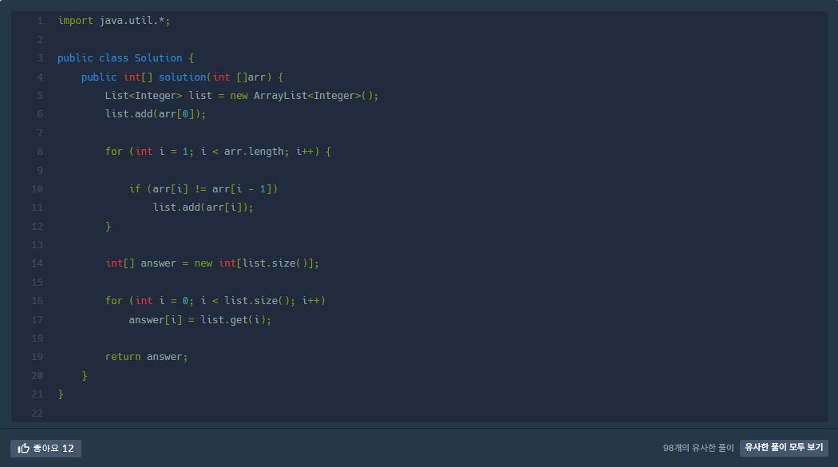Click the thumbs-up icon in 좋아요 button
This screenshot has width=838, height=467.
[x=23, y=449]
